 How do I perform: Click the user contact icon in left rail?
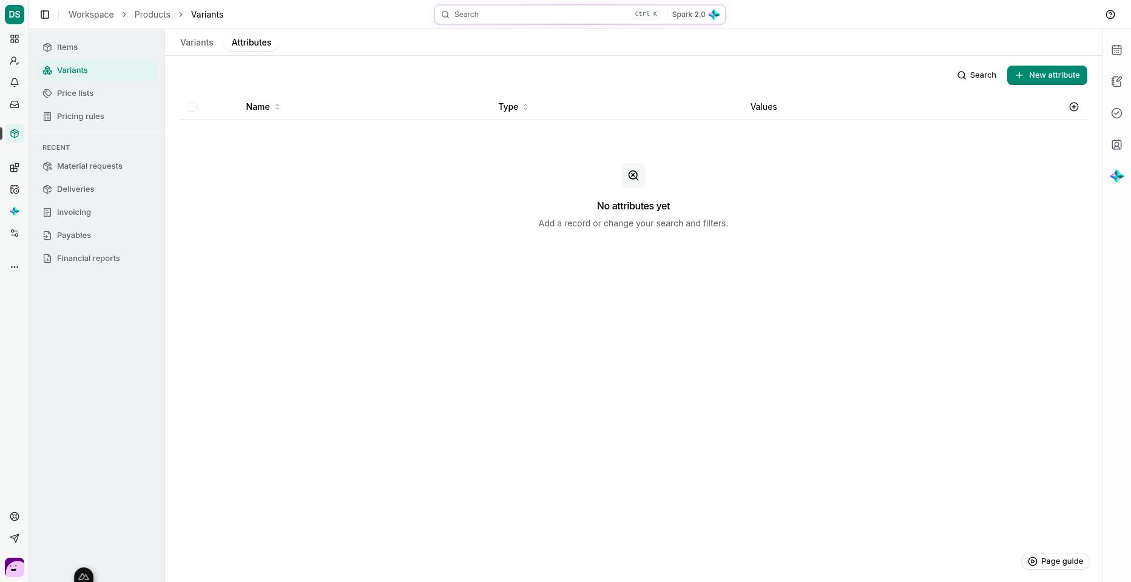click(x=15, y=61)
